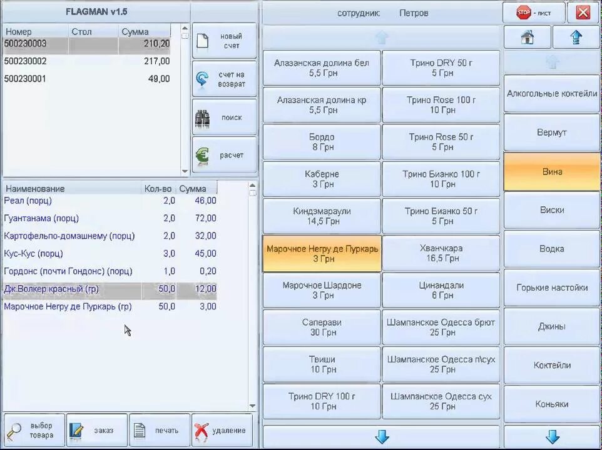
Task: Select the Виски category
Action: click(552, 210)
